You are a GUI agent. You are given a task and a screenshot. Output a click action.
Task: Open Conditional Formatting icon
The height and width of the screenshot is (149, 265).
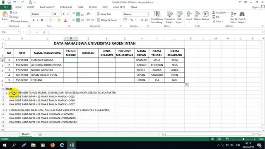pos(157,14)
